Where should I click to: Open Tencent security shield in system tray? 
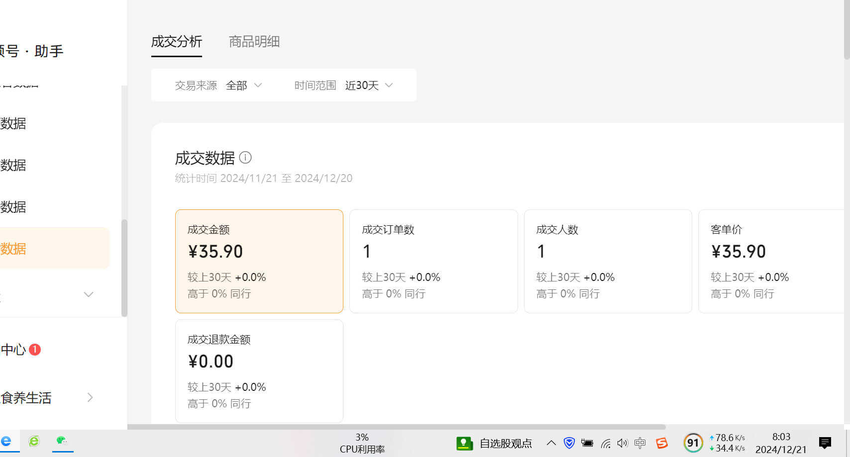click(569, 443)
